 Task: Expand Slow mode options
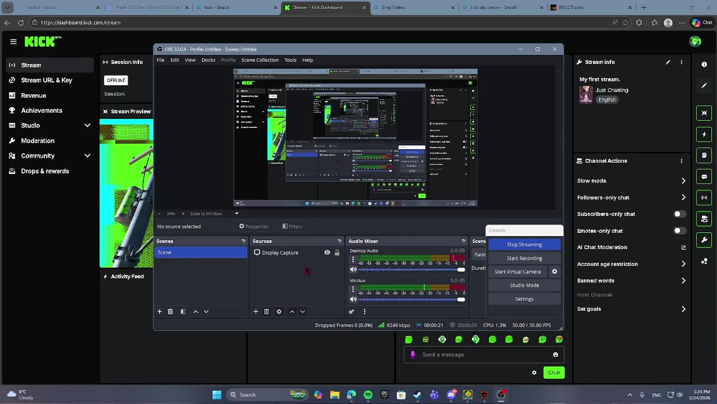[x=683, y=181]
